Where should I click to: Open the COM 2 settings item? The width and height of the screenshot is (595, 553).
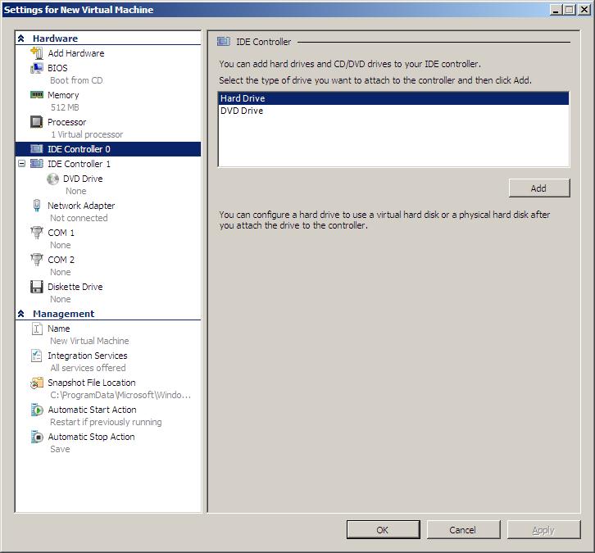point(61,260)
